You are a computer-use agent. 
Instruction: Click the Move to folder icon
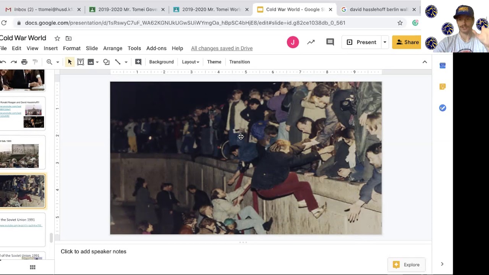[68, 38]
